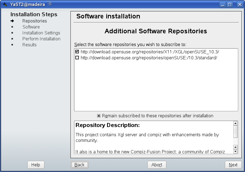Select the Software step label
The height and width of the screenshot is (172, 245).
(x=31, y=27)
